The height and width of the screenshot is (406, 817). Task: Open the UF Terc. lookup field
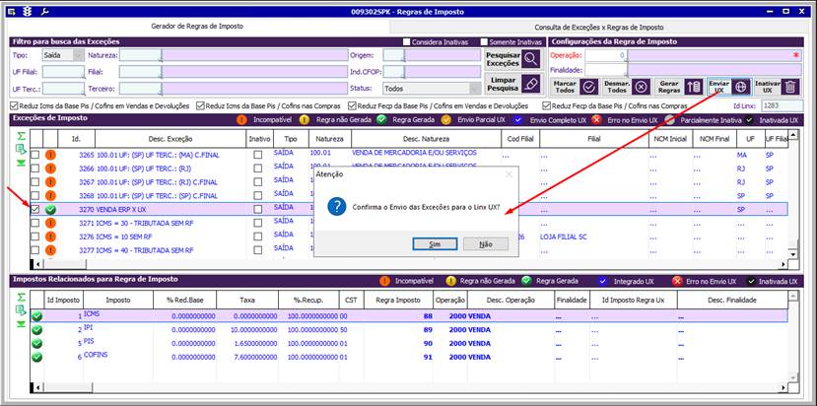click(x=63, y=89)
